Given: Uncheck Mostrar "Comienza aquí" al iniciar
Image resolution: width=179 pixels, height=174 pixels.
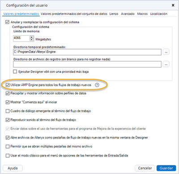Looking at the screenshot, I should pyautogui.click(x=8, y=102).
